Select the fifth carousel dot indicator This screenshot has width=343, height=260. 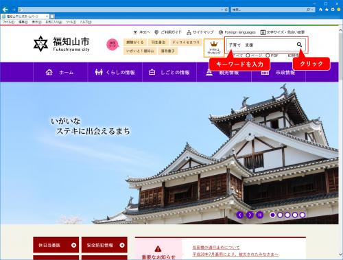[303, 215]
